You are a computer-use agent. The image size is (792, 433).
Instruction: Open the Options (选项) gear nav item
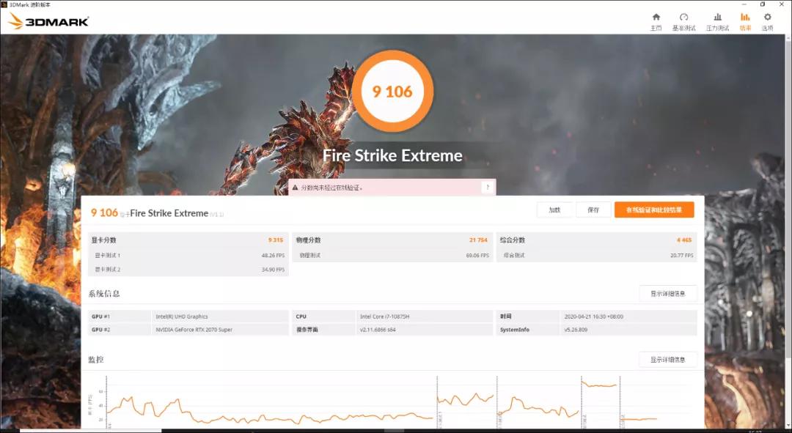click(x=767, y=22)
